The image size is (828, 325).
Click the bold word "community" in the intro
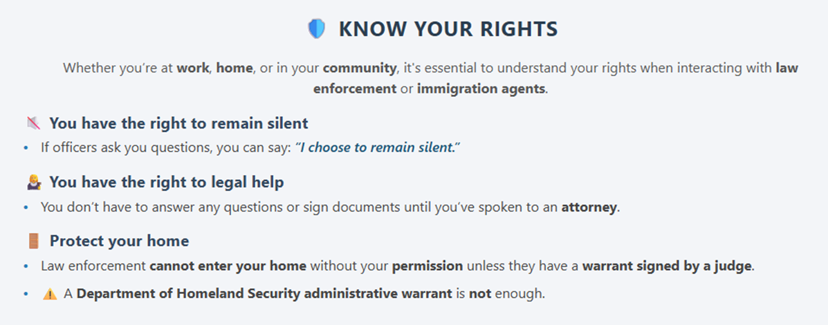(359, 68)
